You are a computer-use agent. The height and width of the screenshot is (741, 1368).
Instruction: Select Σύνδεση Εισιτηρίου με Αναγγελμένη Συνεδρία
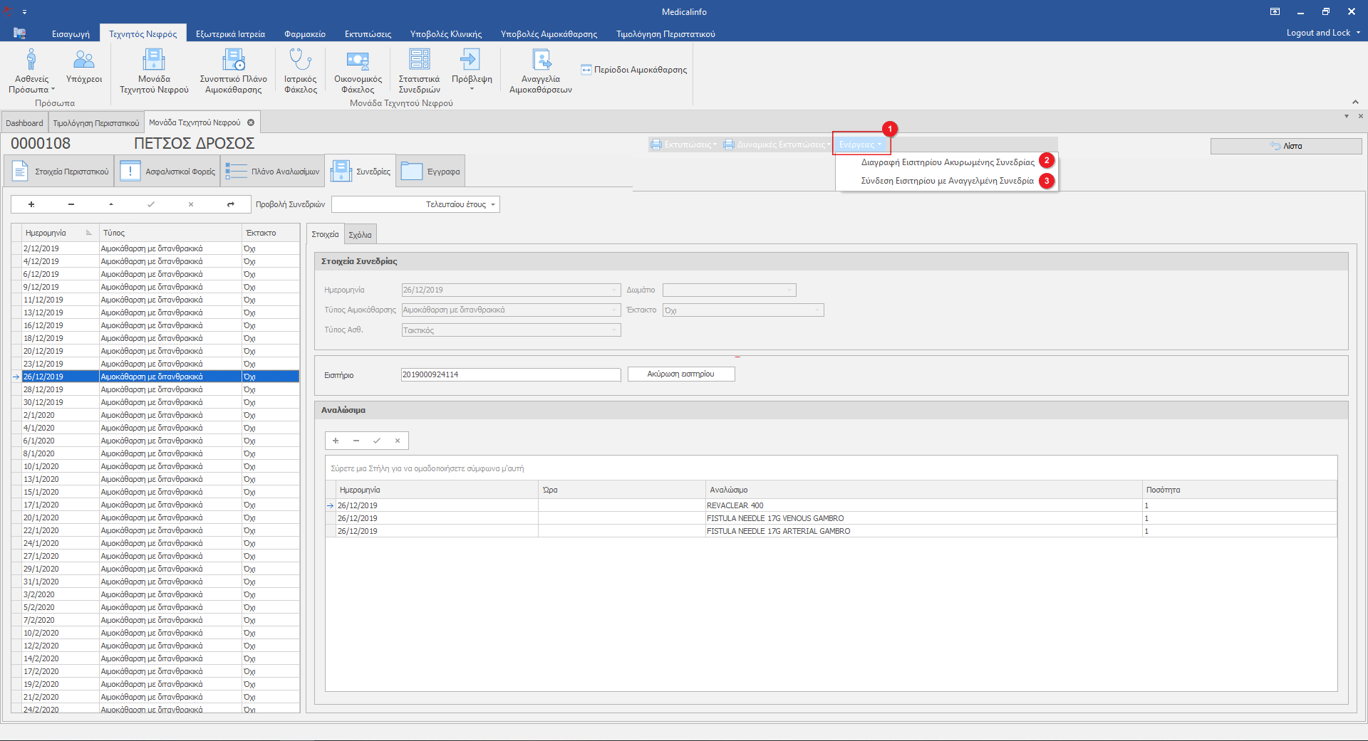tap(946, 181)
